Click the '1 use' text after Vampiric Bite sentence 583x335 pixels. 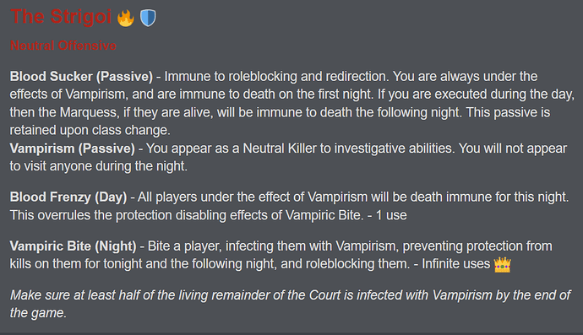pos(391,215)
